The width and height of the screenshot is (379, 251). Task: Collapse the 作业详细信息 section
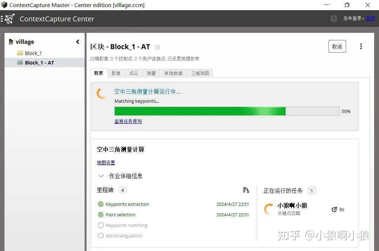point(101,176)
